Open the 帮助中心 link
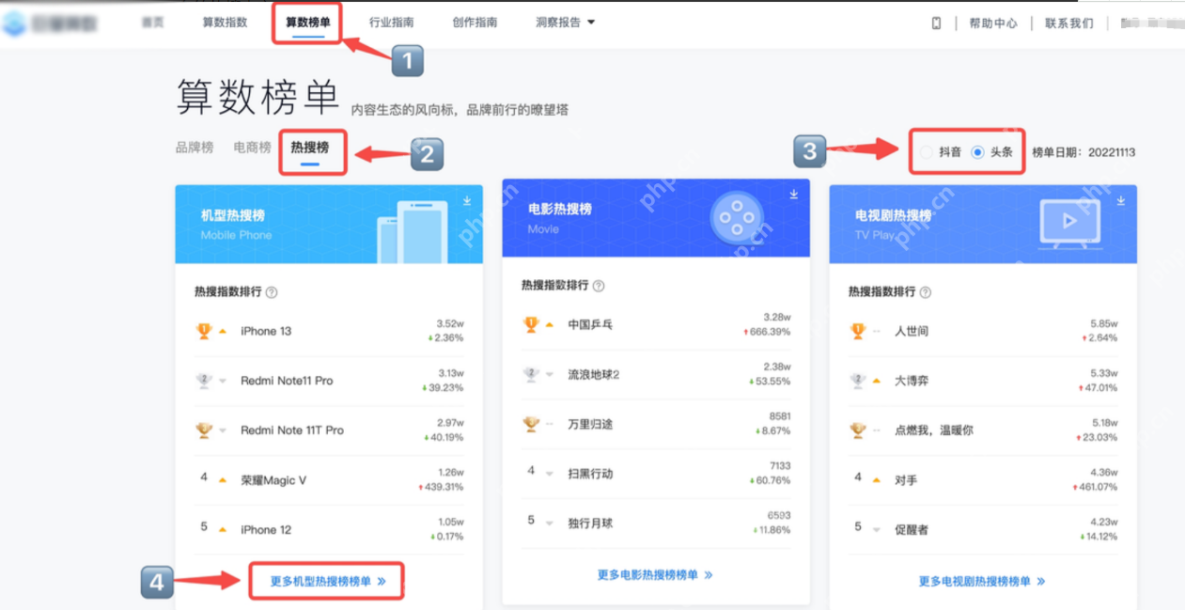1185x610 pixels. point(993,23)
